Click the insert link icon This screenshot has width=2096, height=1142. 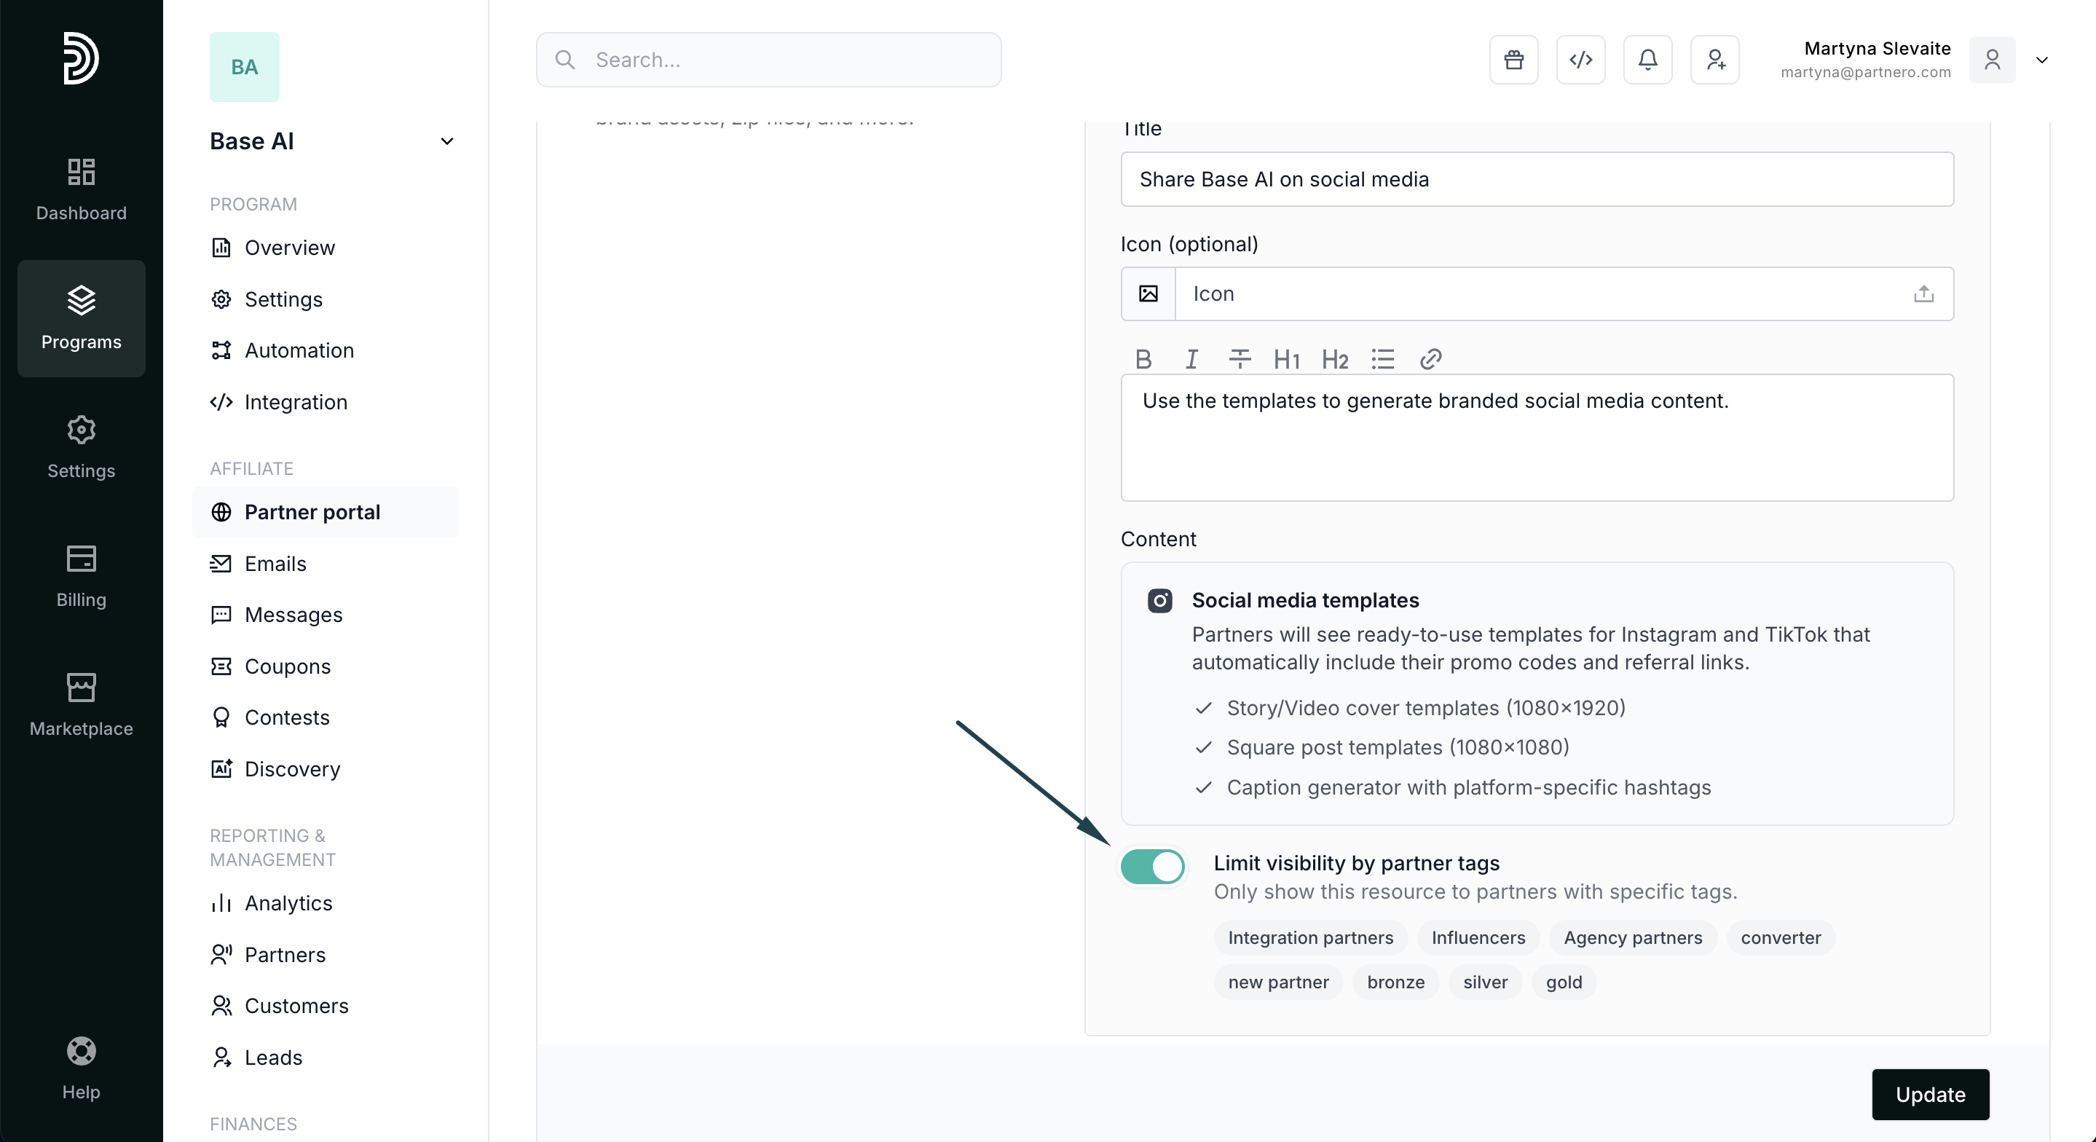coord(1430,359)
